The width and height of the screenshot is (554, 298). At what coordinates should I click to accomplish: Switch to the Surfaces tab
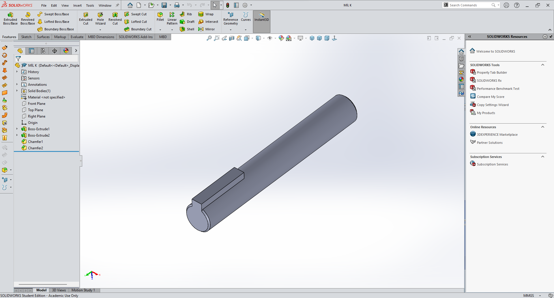(43, 37)
